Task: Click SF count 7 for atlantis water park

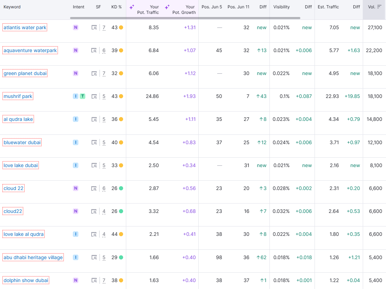Action: [104, 28]
